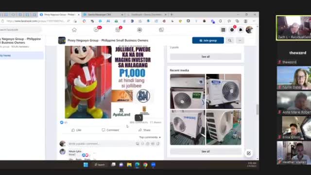Open Facebook notifications bell
311x175 pixels.
tap(241, 30)
